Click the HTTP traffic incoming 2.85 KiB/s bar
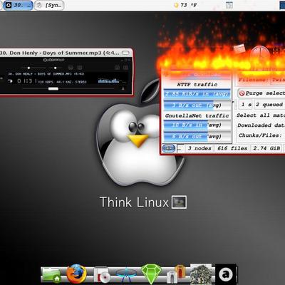 [197, 94]
